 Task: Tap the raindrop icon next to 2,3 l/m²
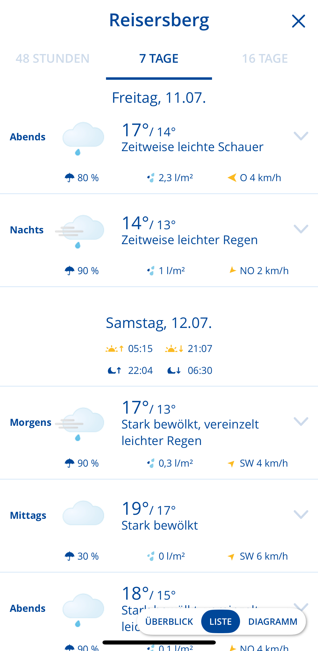point(151,178)
